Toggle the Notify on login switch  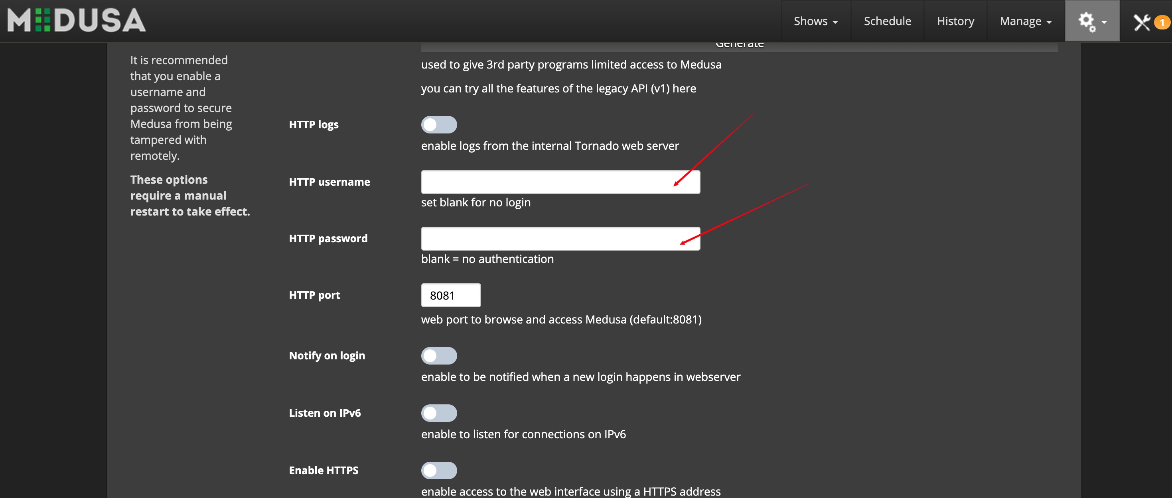click(438, 355)
